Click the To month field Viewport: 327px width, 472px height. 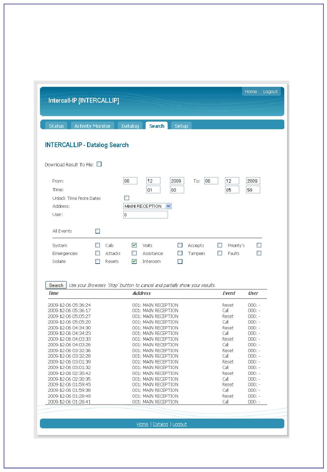(x=232, y=181)
